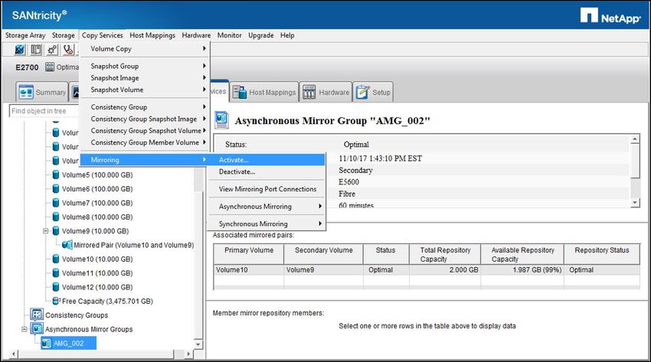Screen dimensions: 651x362
Task: Select View Mirroring Port Connections
Action: click(x=267, y=189)
